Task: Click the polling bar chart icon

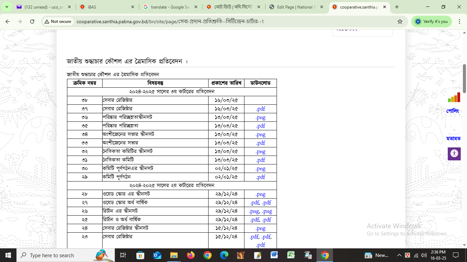Action: (x=454, y=98)
